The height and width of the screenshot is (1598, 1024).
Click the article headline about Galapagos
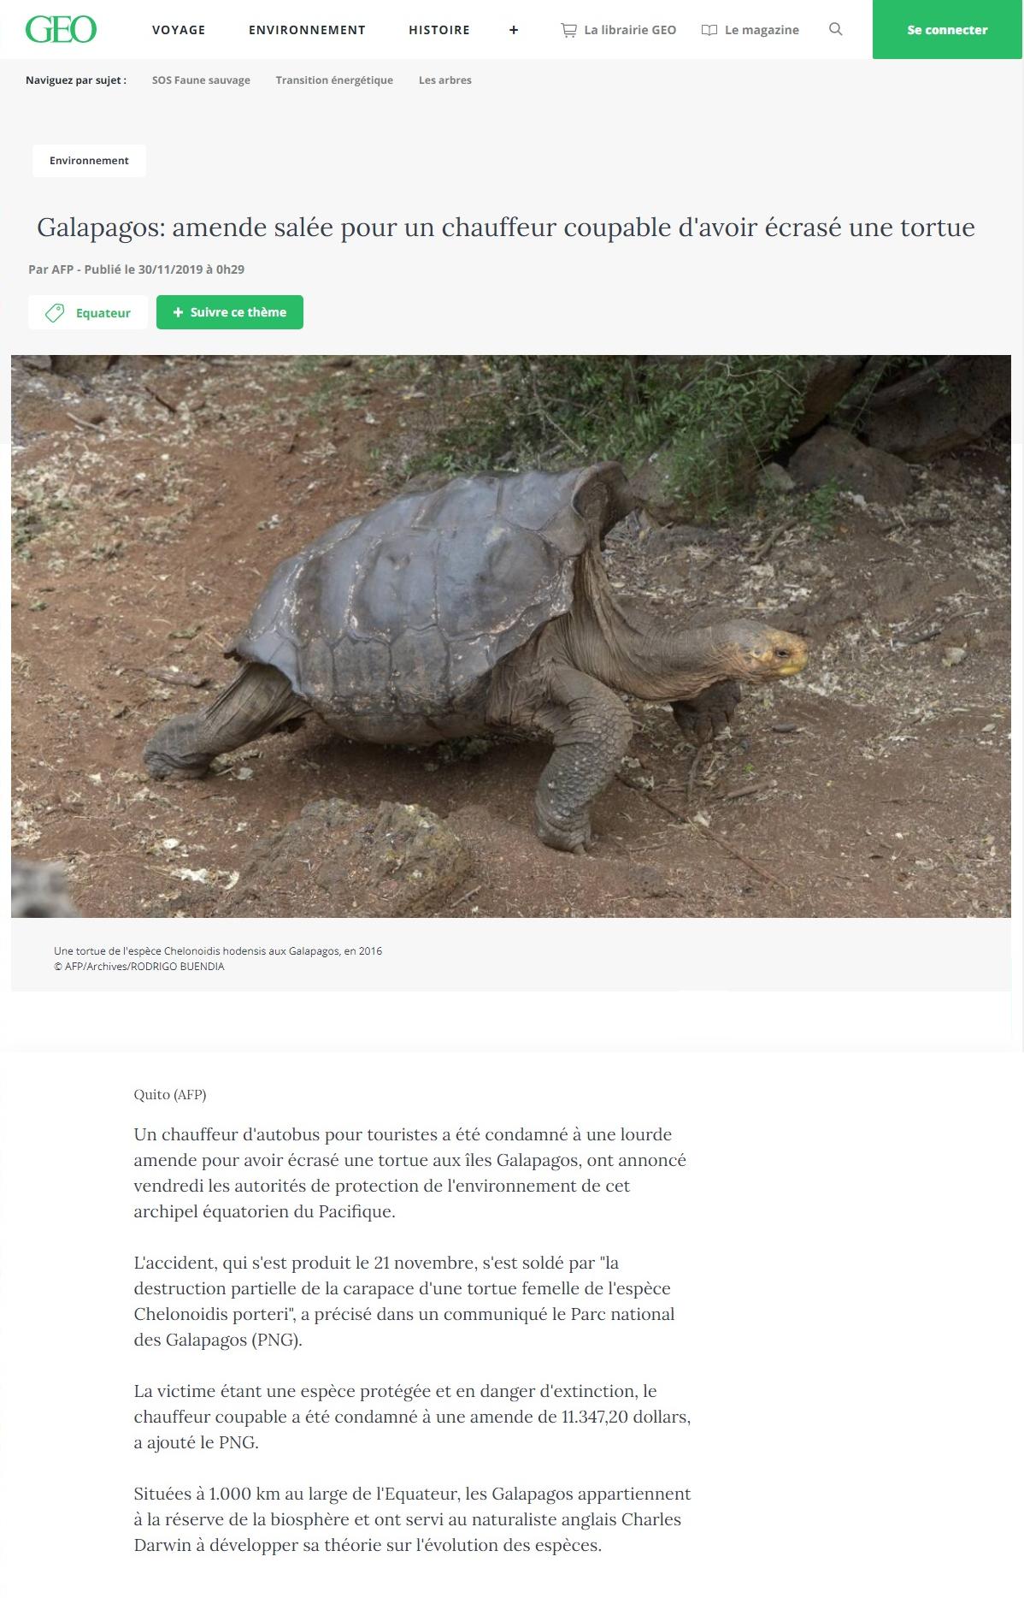(506, 228)
